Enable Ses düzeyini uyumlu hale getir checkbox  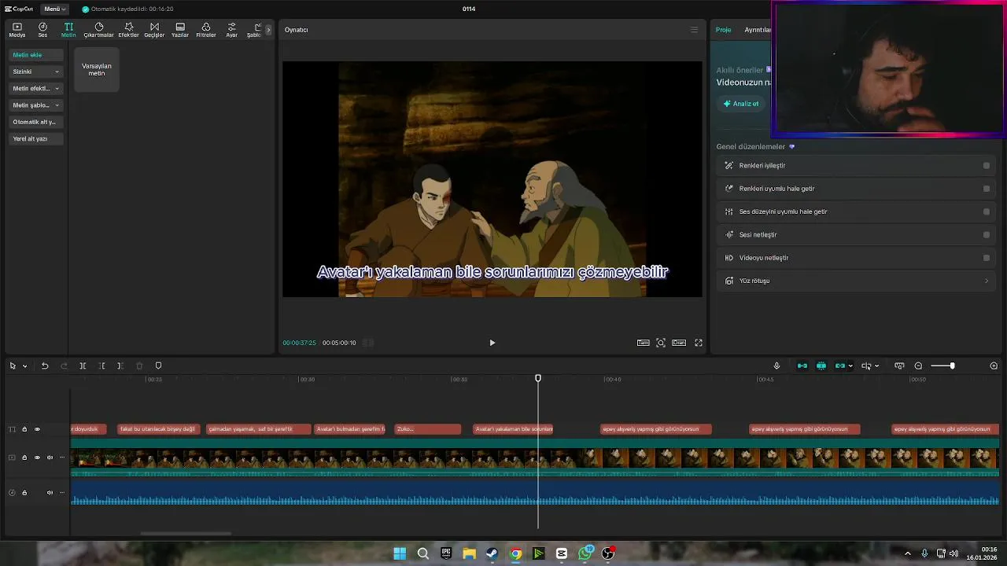(987, 211)
